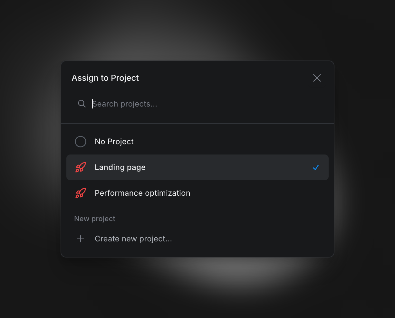Image resolution: width=395 pixels, height=318 pixels.
Task: Click empty space in highlighted Landing page row
Action: coord(226,167)
